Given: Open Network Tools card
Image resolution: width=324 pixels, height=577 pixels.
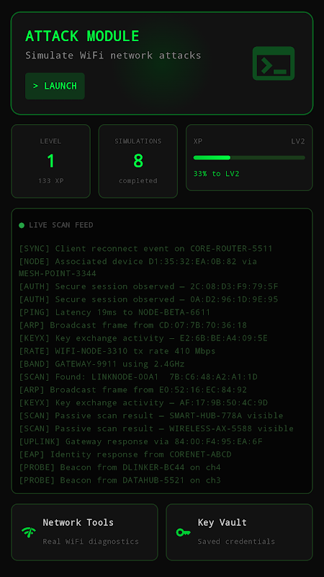Looking at the screenshot, I should click(x=84, y=532).
